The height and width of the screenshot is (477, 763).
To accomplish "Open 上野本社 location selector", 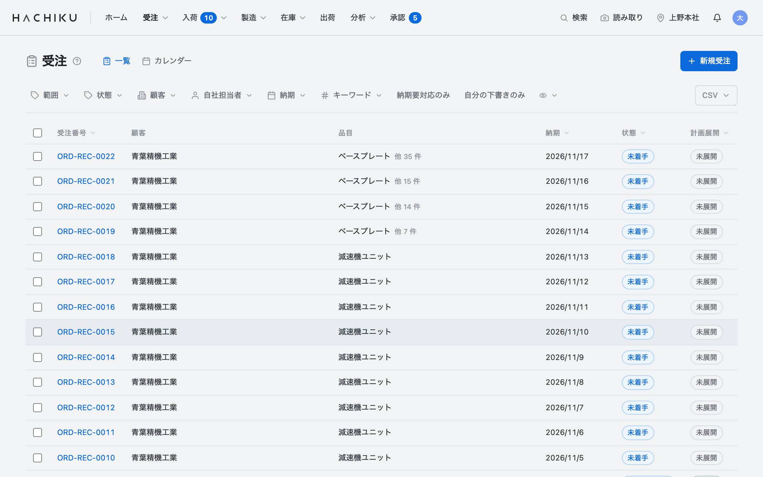I will click(x=678, y=18).
